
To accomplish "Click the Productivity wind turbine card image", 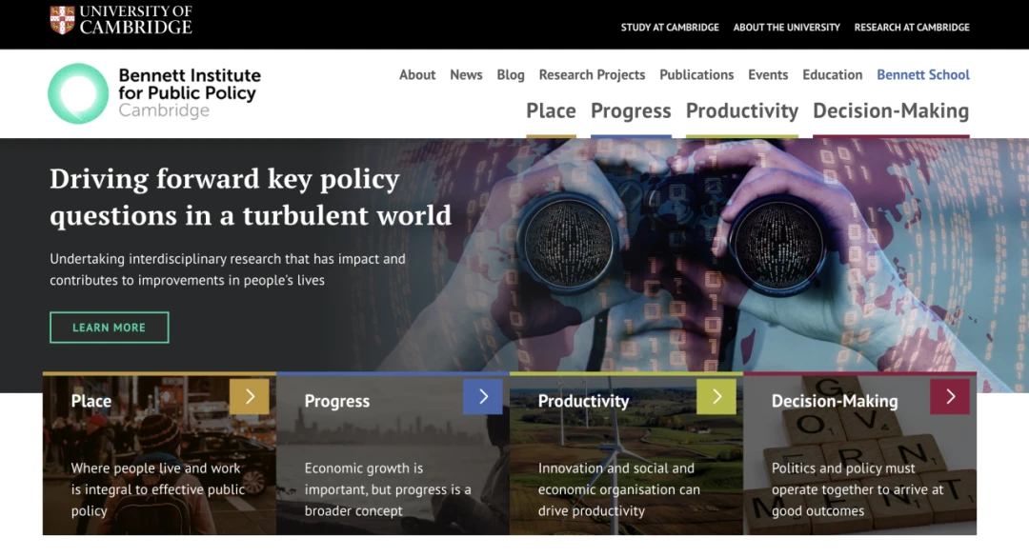I will pos(626,454).
